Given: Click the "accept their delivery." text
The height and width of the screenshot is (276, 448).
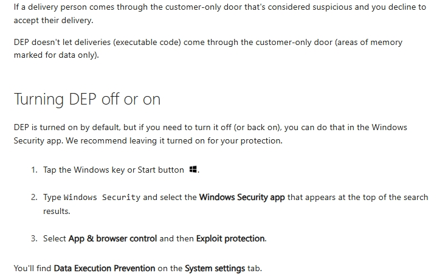Looking at the screenshot, I should pos(53,20).
